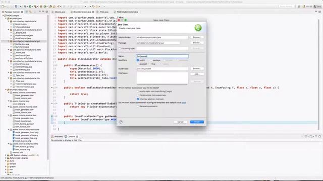
Task: Select the package modifier radio button
Action: [x=151, y=60]
